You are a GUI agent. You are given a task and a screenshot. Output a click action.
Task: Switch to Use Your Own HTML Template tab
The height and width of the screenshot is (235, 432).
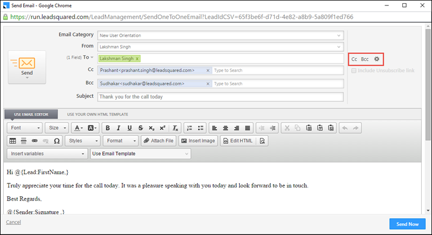[x=97, y=114]
